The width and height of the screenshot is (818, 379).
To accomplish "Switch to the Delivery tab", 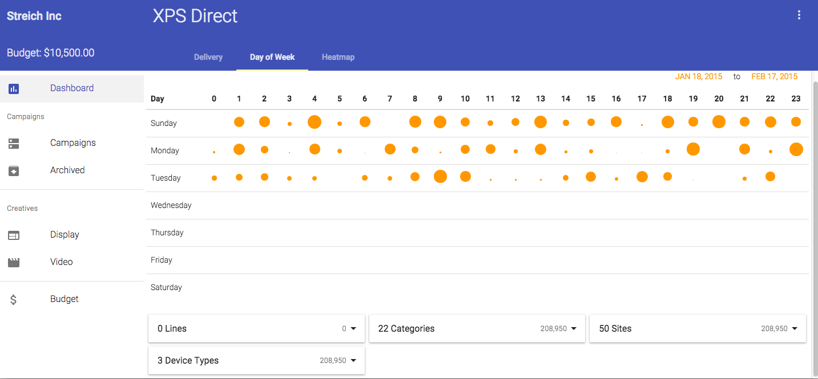I will click(208, 57).
